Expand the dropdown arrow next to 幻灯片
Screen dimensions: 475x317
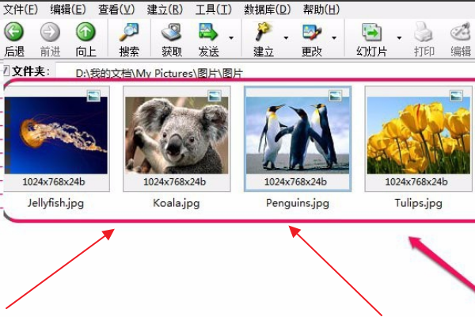click(399, 37)
